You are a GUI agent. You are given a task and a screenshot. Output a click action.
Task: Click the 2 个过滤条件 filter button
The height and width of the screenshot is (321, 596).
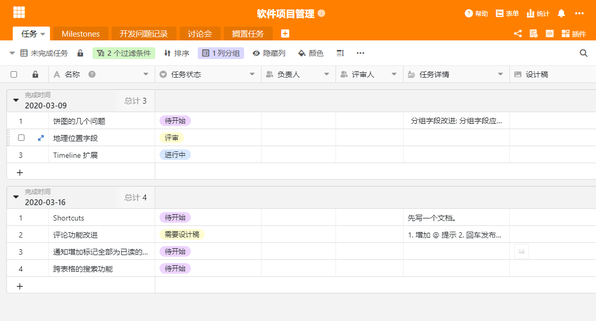click(x=124, y=53)
